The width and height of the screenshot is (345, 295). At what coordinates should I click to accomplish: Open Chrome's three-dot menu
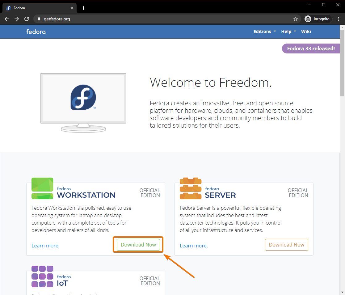(338, 19)
